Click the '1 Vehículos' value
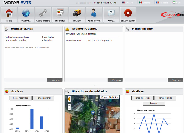This screenshot has height=133, width=184. pyautogui.click(x=48, y=37)
